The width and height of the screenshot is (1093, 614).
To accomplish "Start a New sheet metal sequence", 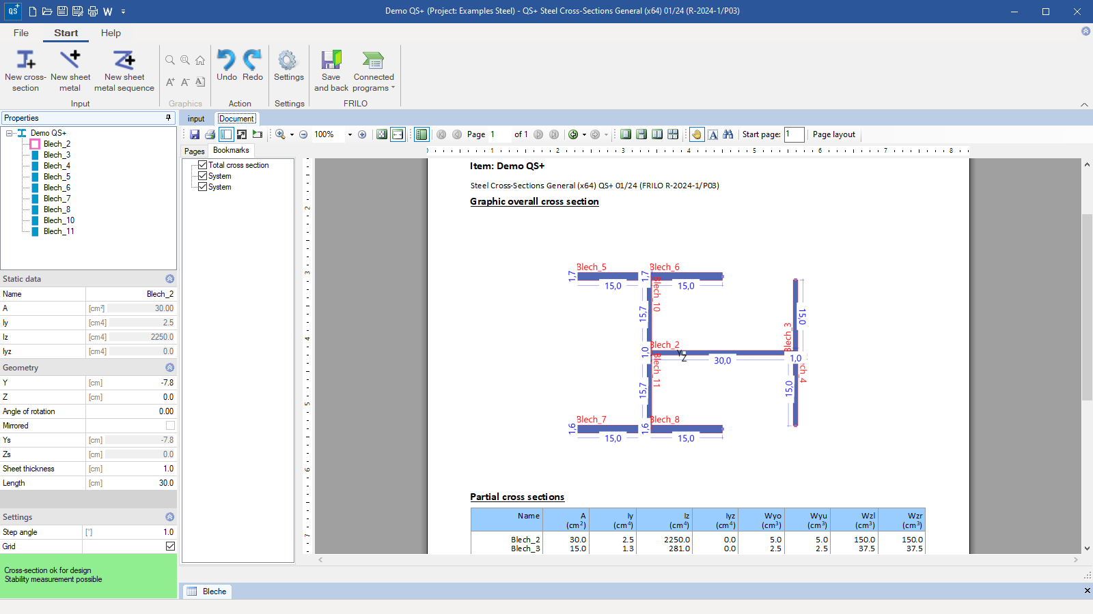I will click(x=124, y=61).
